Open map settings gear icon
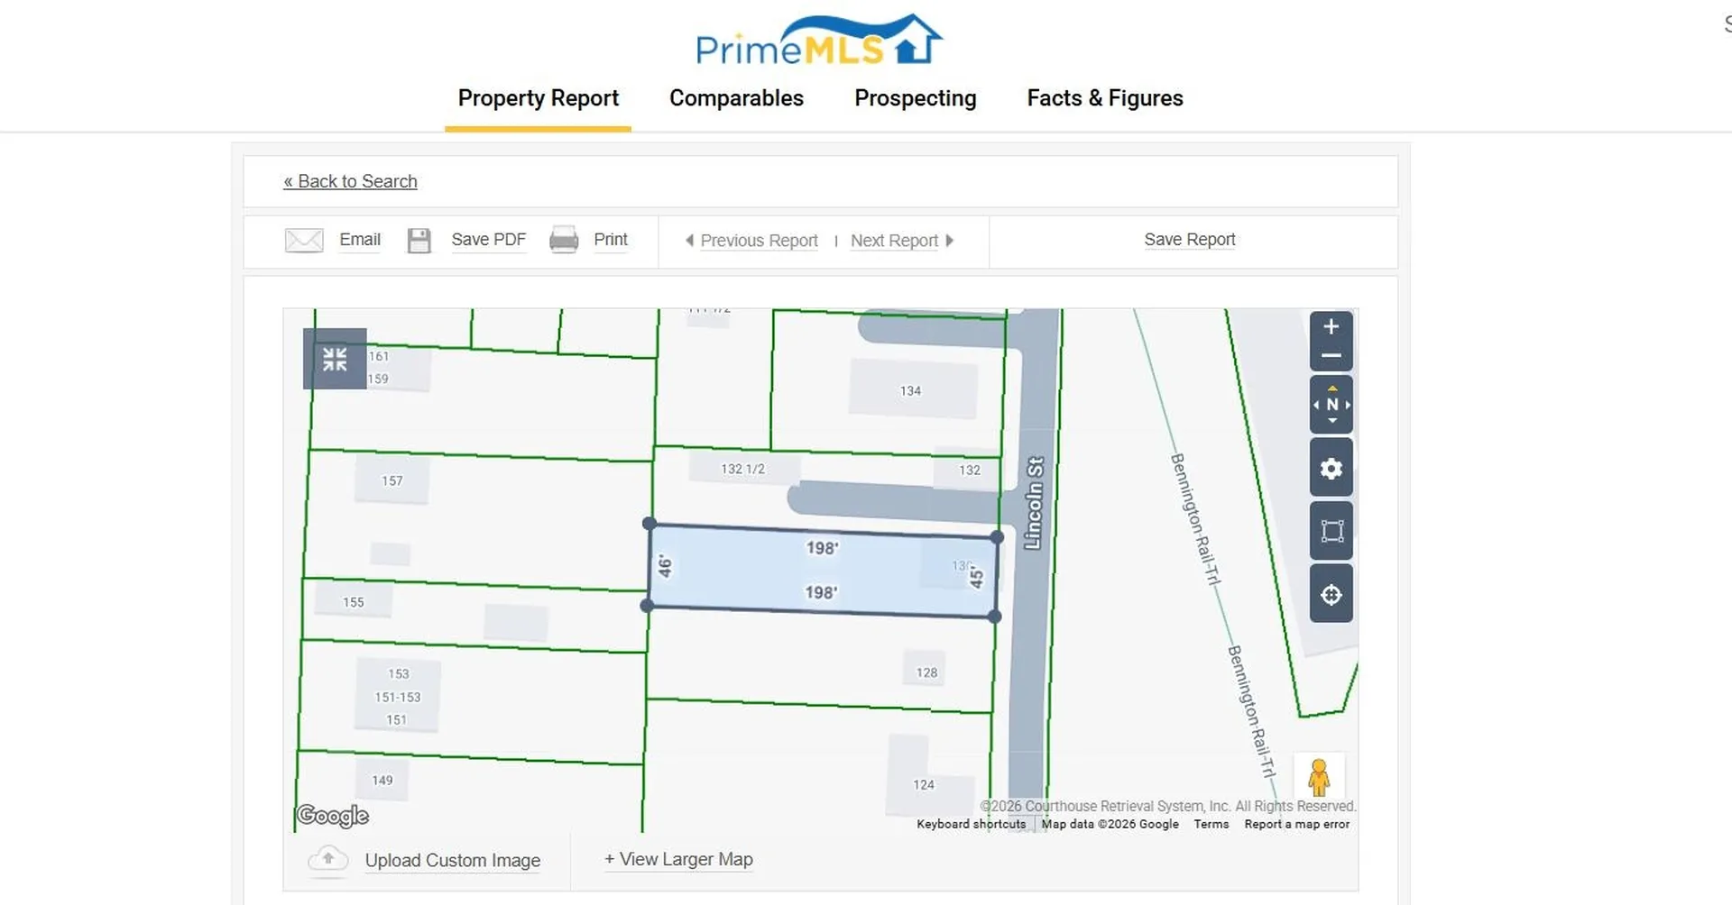Screen dimensions: 1732x905 click(x=1331, y=469)
